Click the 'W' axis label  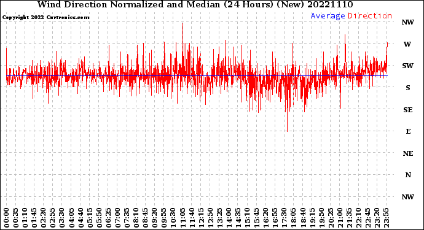407,44
